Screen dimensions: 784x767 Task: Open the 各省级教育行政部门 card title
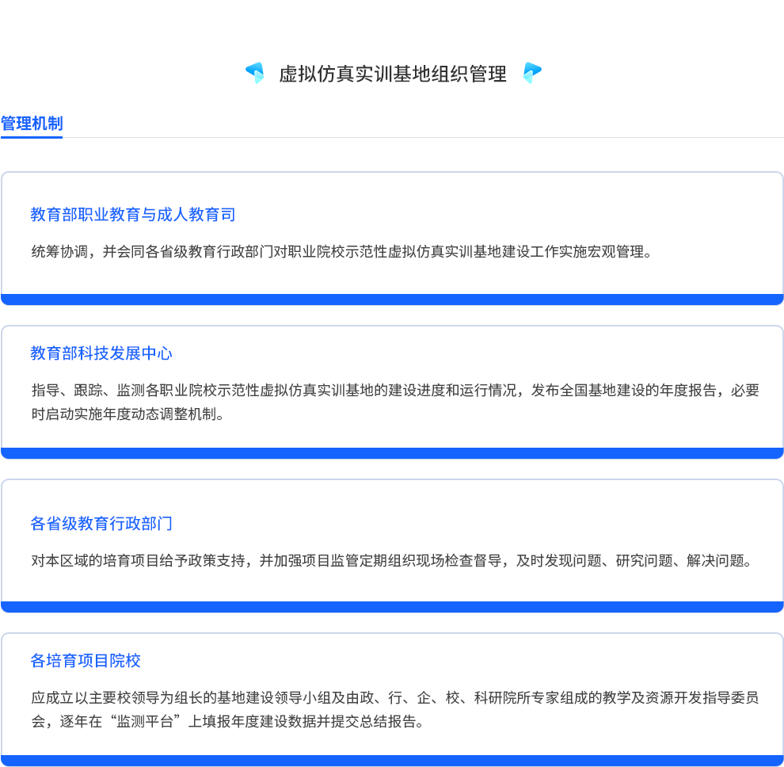(101, 523)
